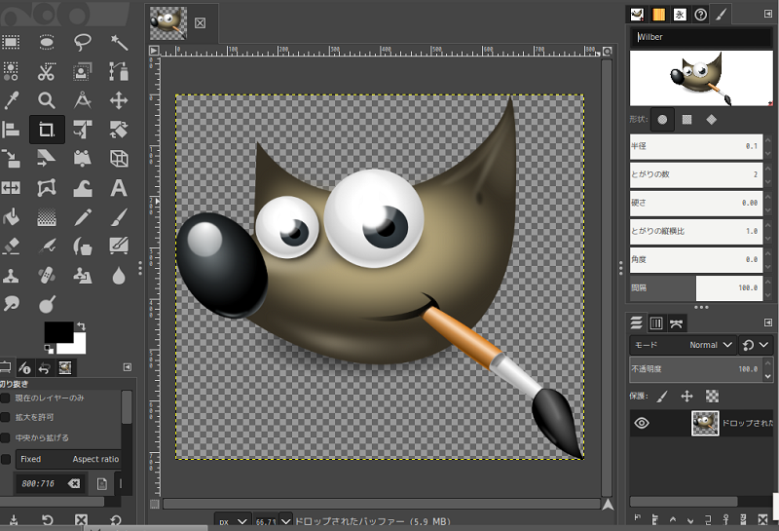Pick the Color Picker eyedropper tool
The width and height of the screenshot is (779, 531).
11,100
